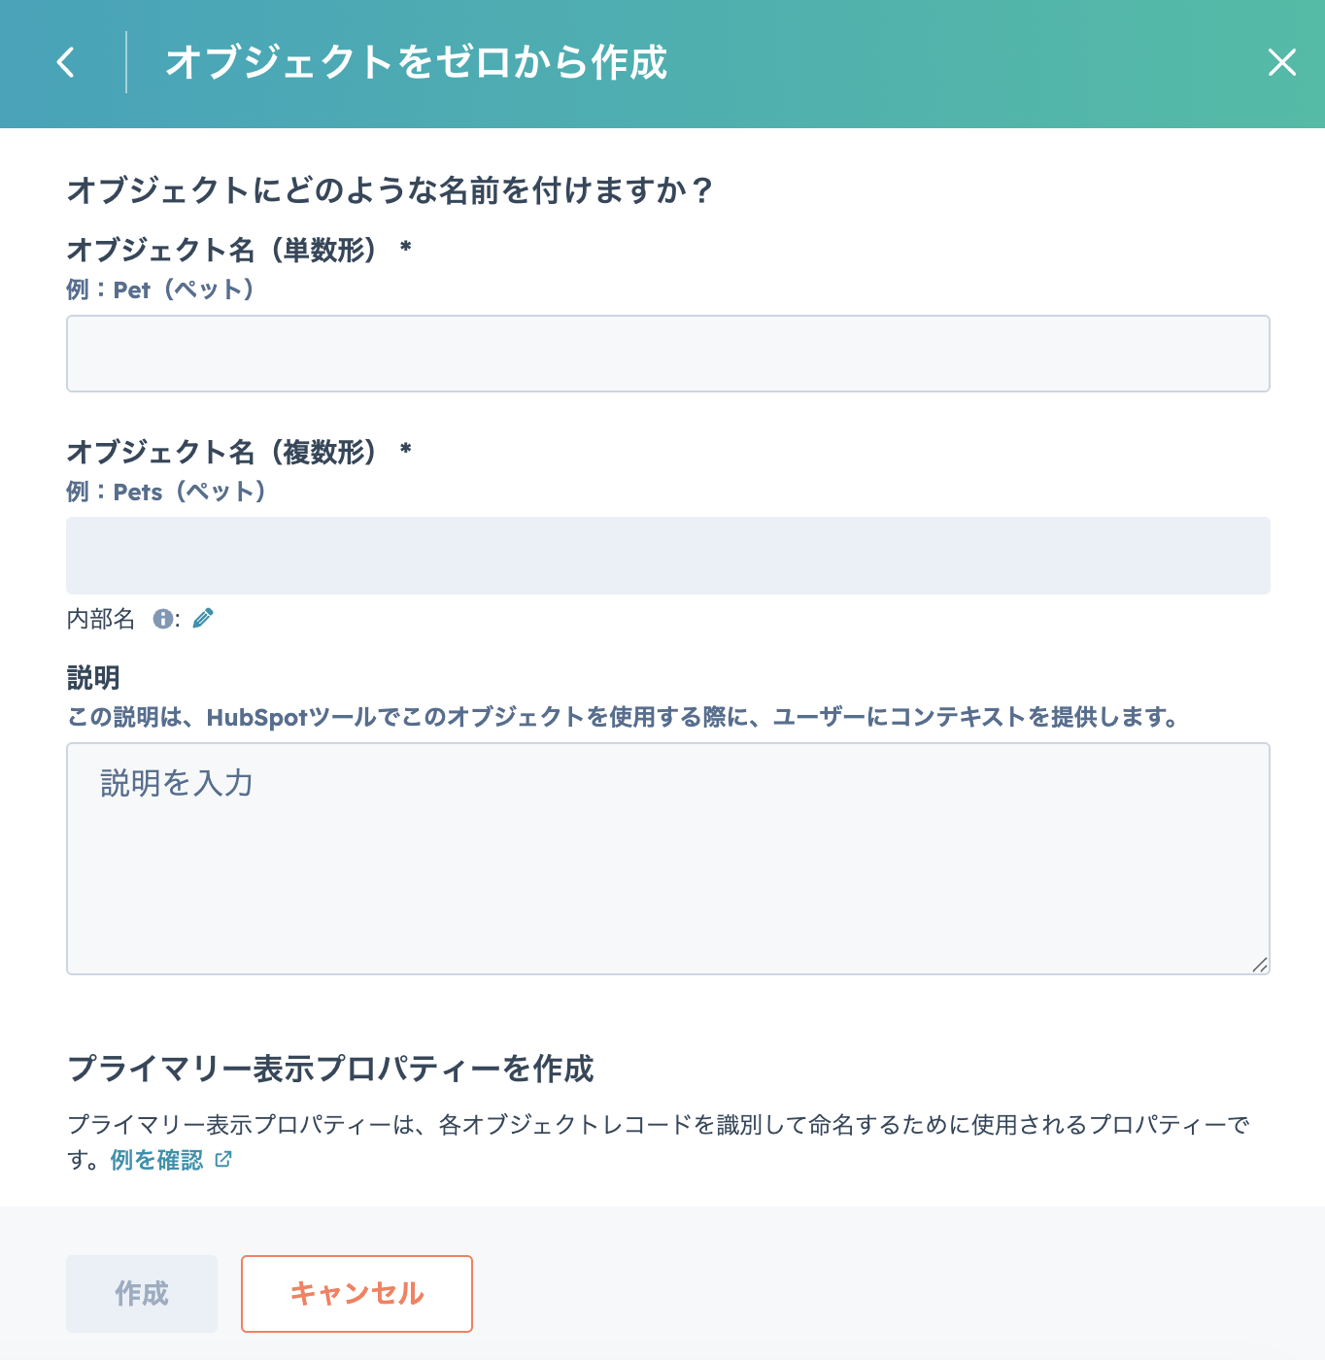Focus the オブジェクト名(複数形) input field
The image size is (1325, 1360).
(668, 556)
